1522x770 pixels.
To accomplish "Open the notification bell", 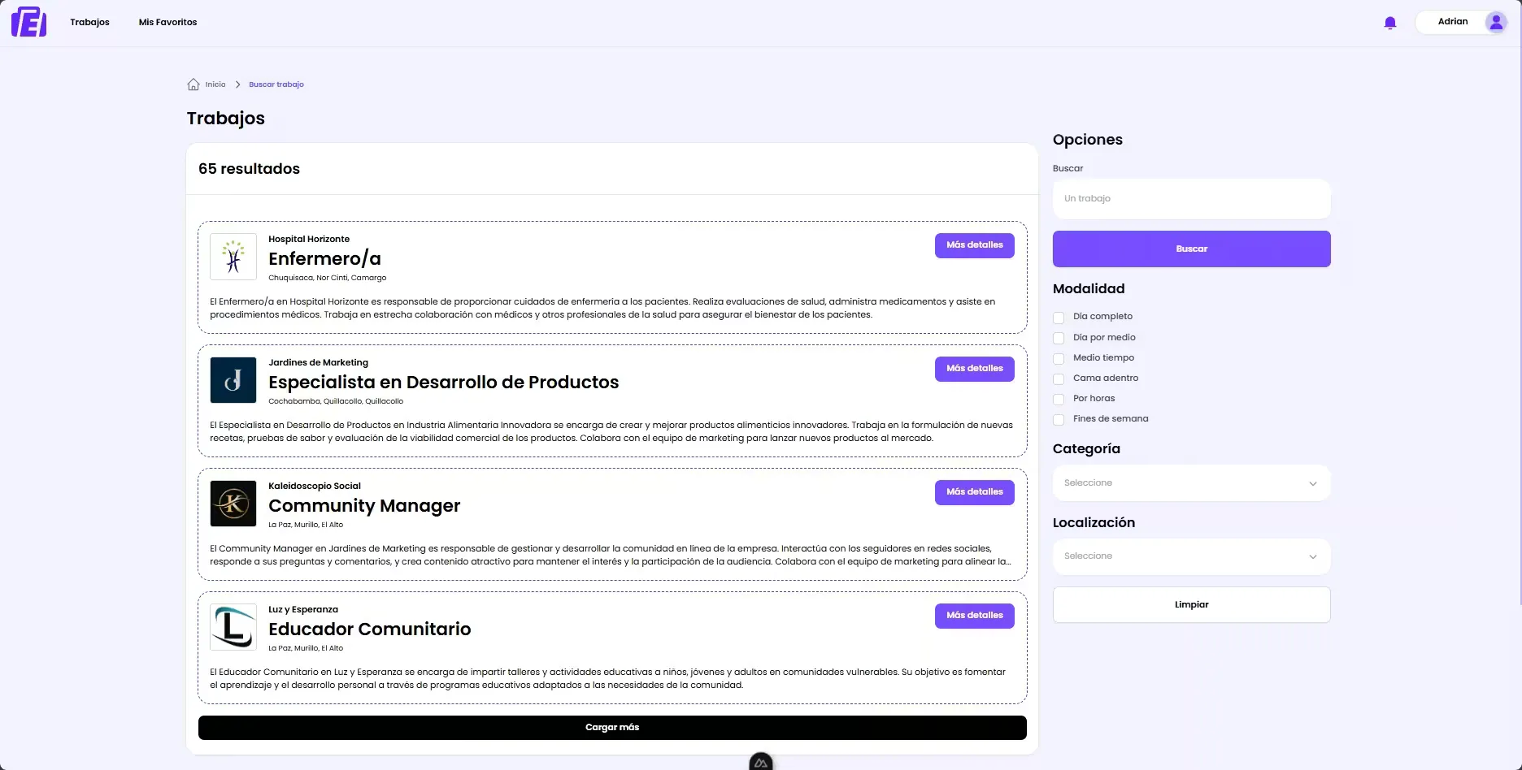I will click(1390, 22).
